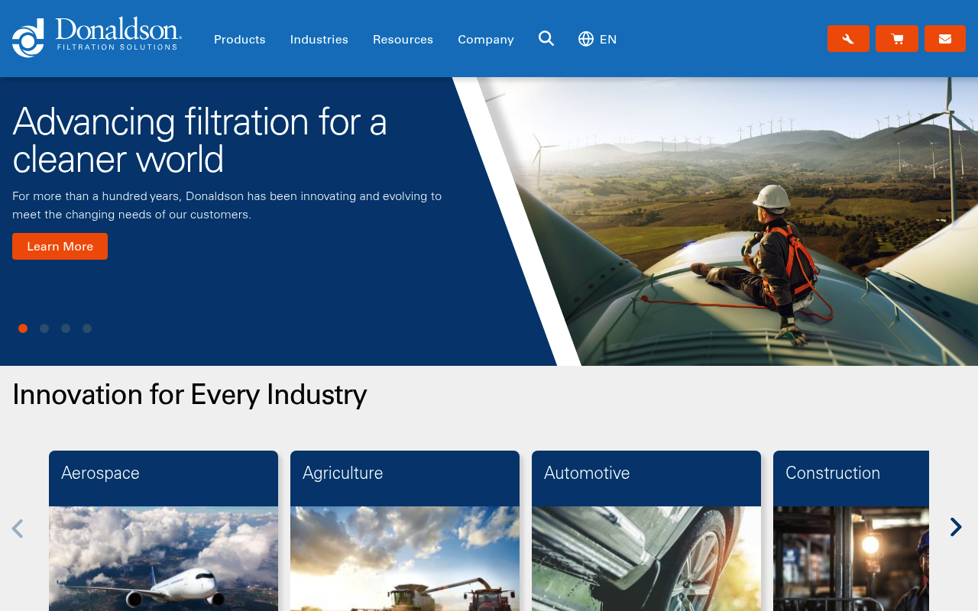Open the Resources menu
This screenshot has width=978, height=611.
pyautogui.click(x=403, y=39)
